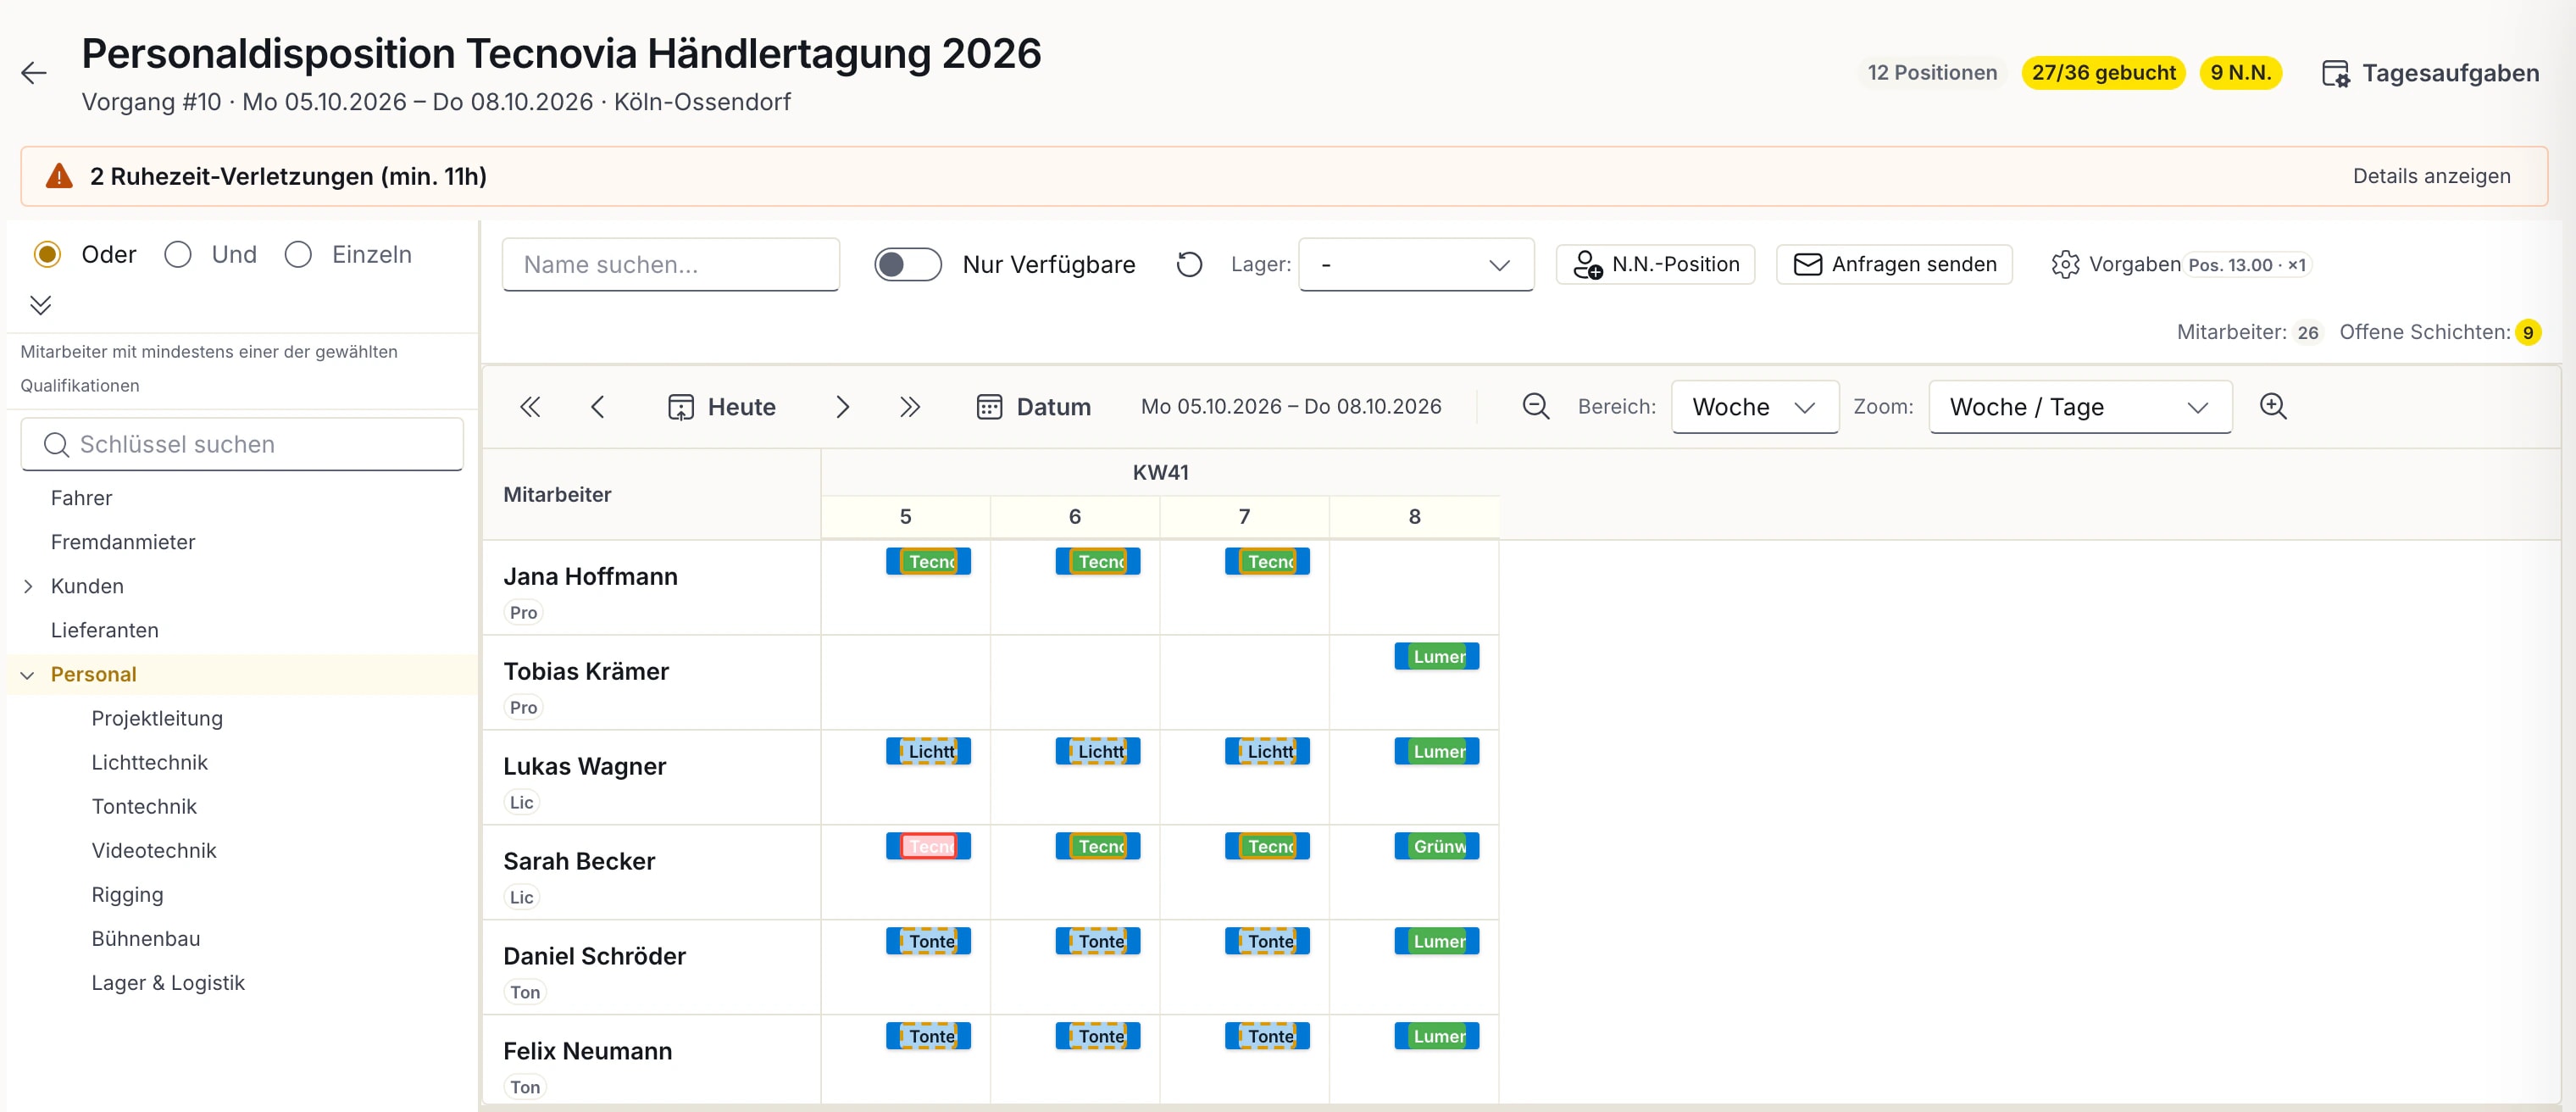Viewport: 2576px width, 1112px height.
Task: Select Projektleitung qualification
Action: coord(157,719)
